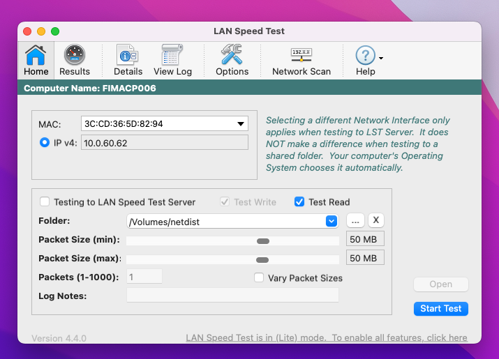Screen dimensions: 499x359
Task: Click the Lite mode enable features link
Action: 327,337
